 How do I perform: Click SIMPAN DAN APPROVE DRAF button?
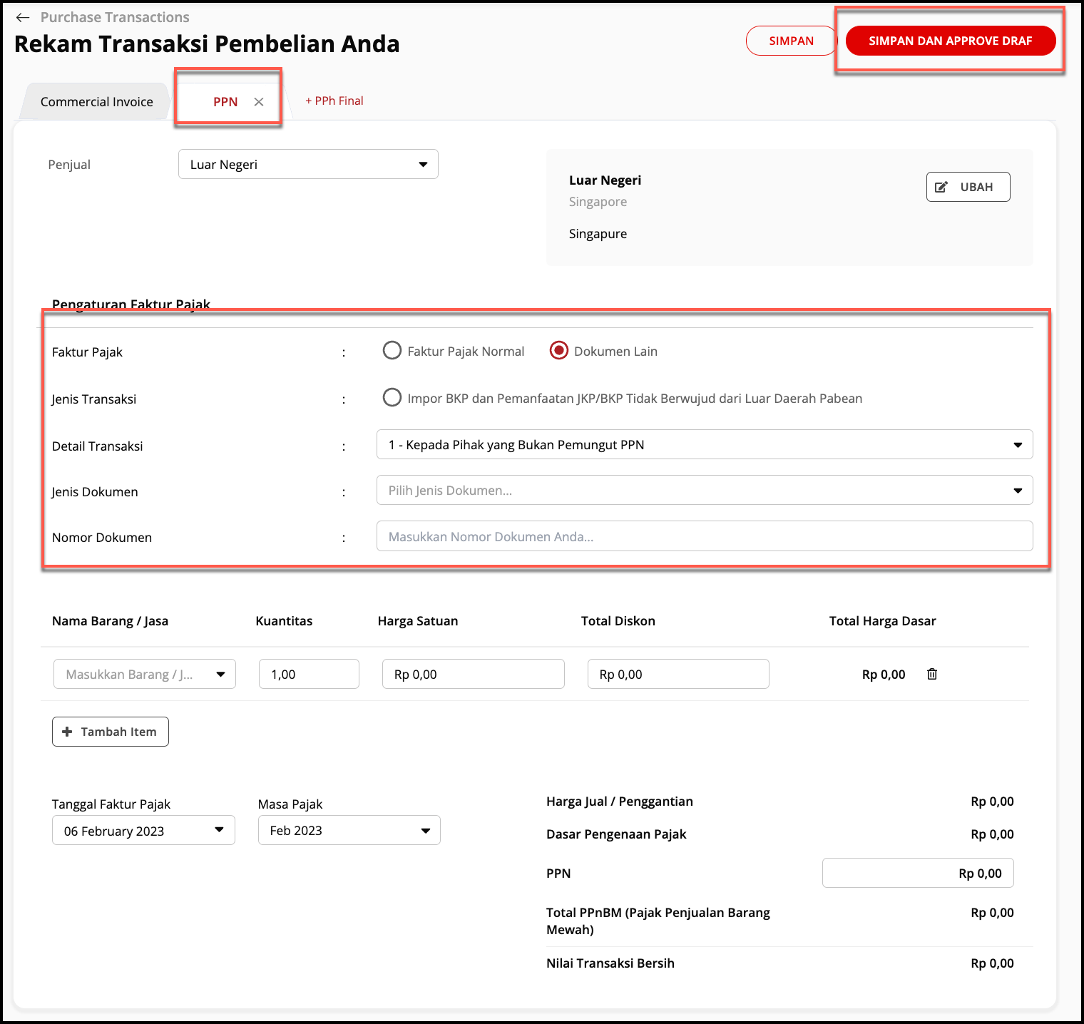(x=951, y=41)
